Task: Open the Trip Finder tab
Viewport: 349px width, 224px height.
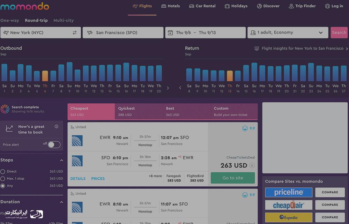Action: click(x=302, y=6)
